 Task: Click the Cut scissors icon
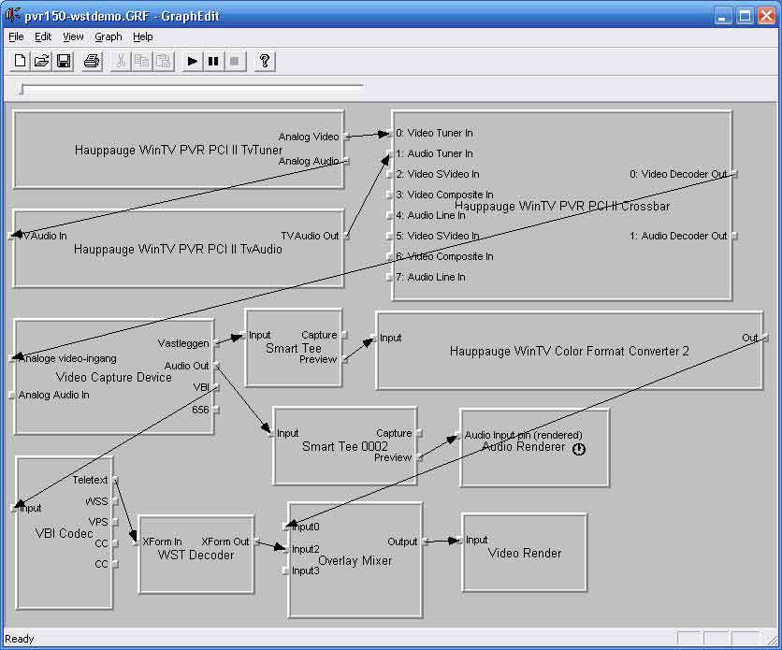point(120,62)
